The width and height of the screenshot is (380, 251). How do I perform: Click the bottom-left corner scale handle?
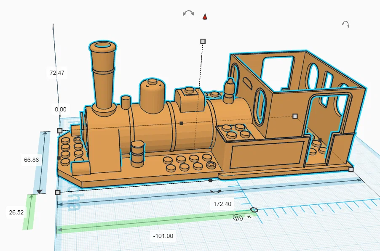click(58, 192)
